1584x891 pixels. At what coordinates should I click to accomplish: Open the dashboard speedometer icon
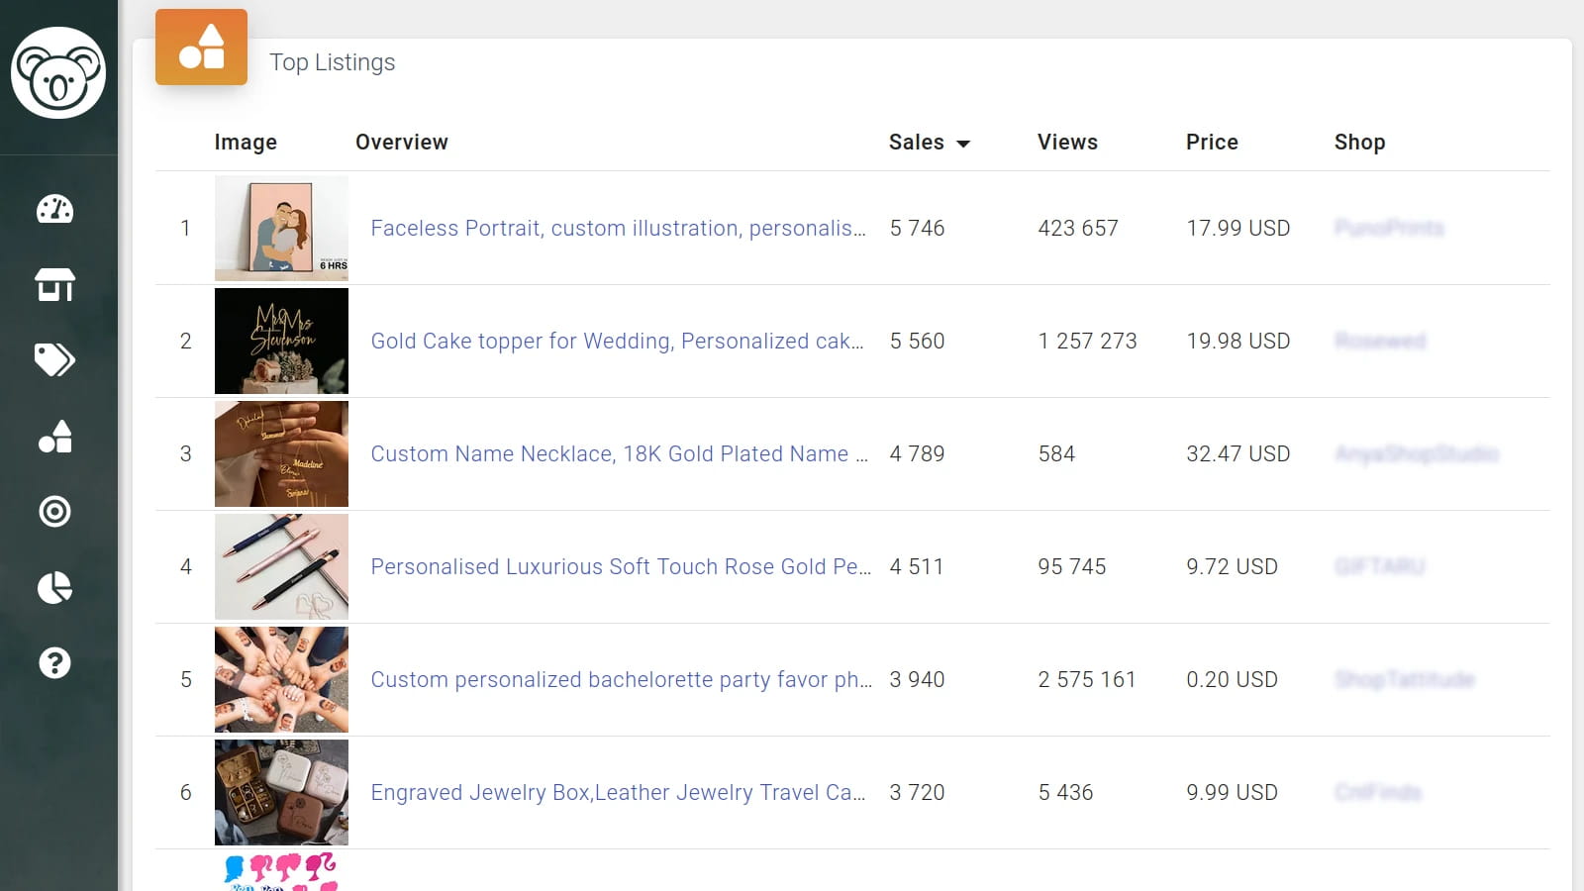(x=54, y=209)
